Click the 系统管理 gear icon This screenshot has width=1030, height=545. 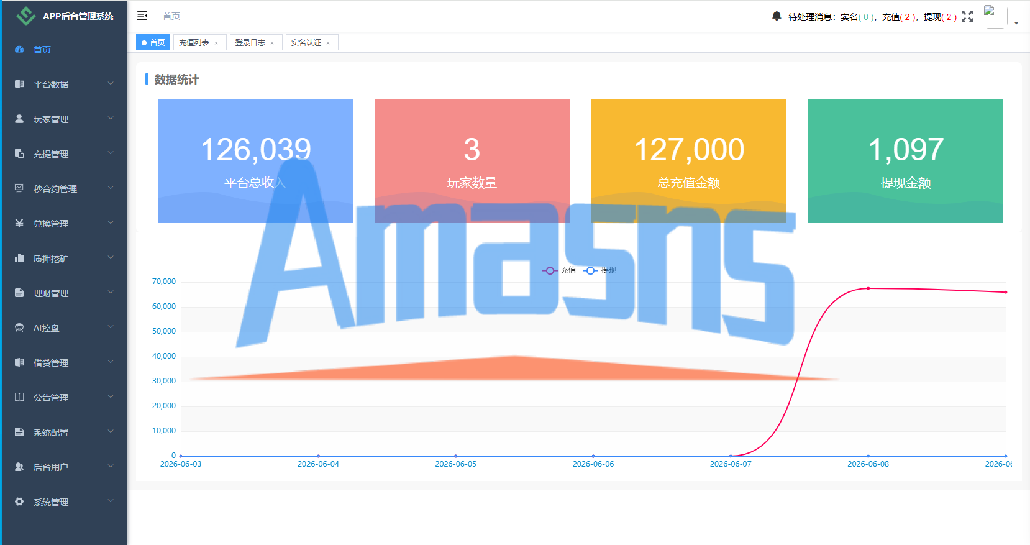19,501
